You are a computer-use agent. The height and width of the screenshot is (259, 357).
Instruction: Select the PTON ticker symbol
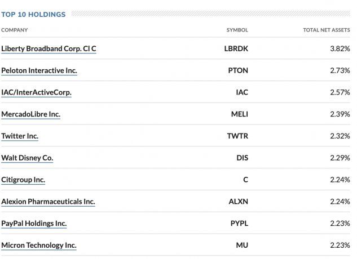pos(239,70)
